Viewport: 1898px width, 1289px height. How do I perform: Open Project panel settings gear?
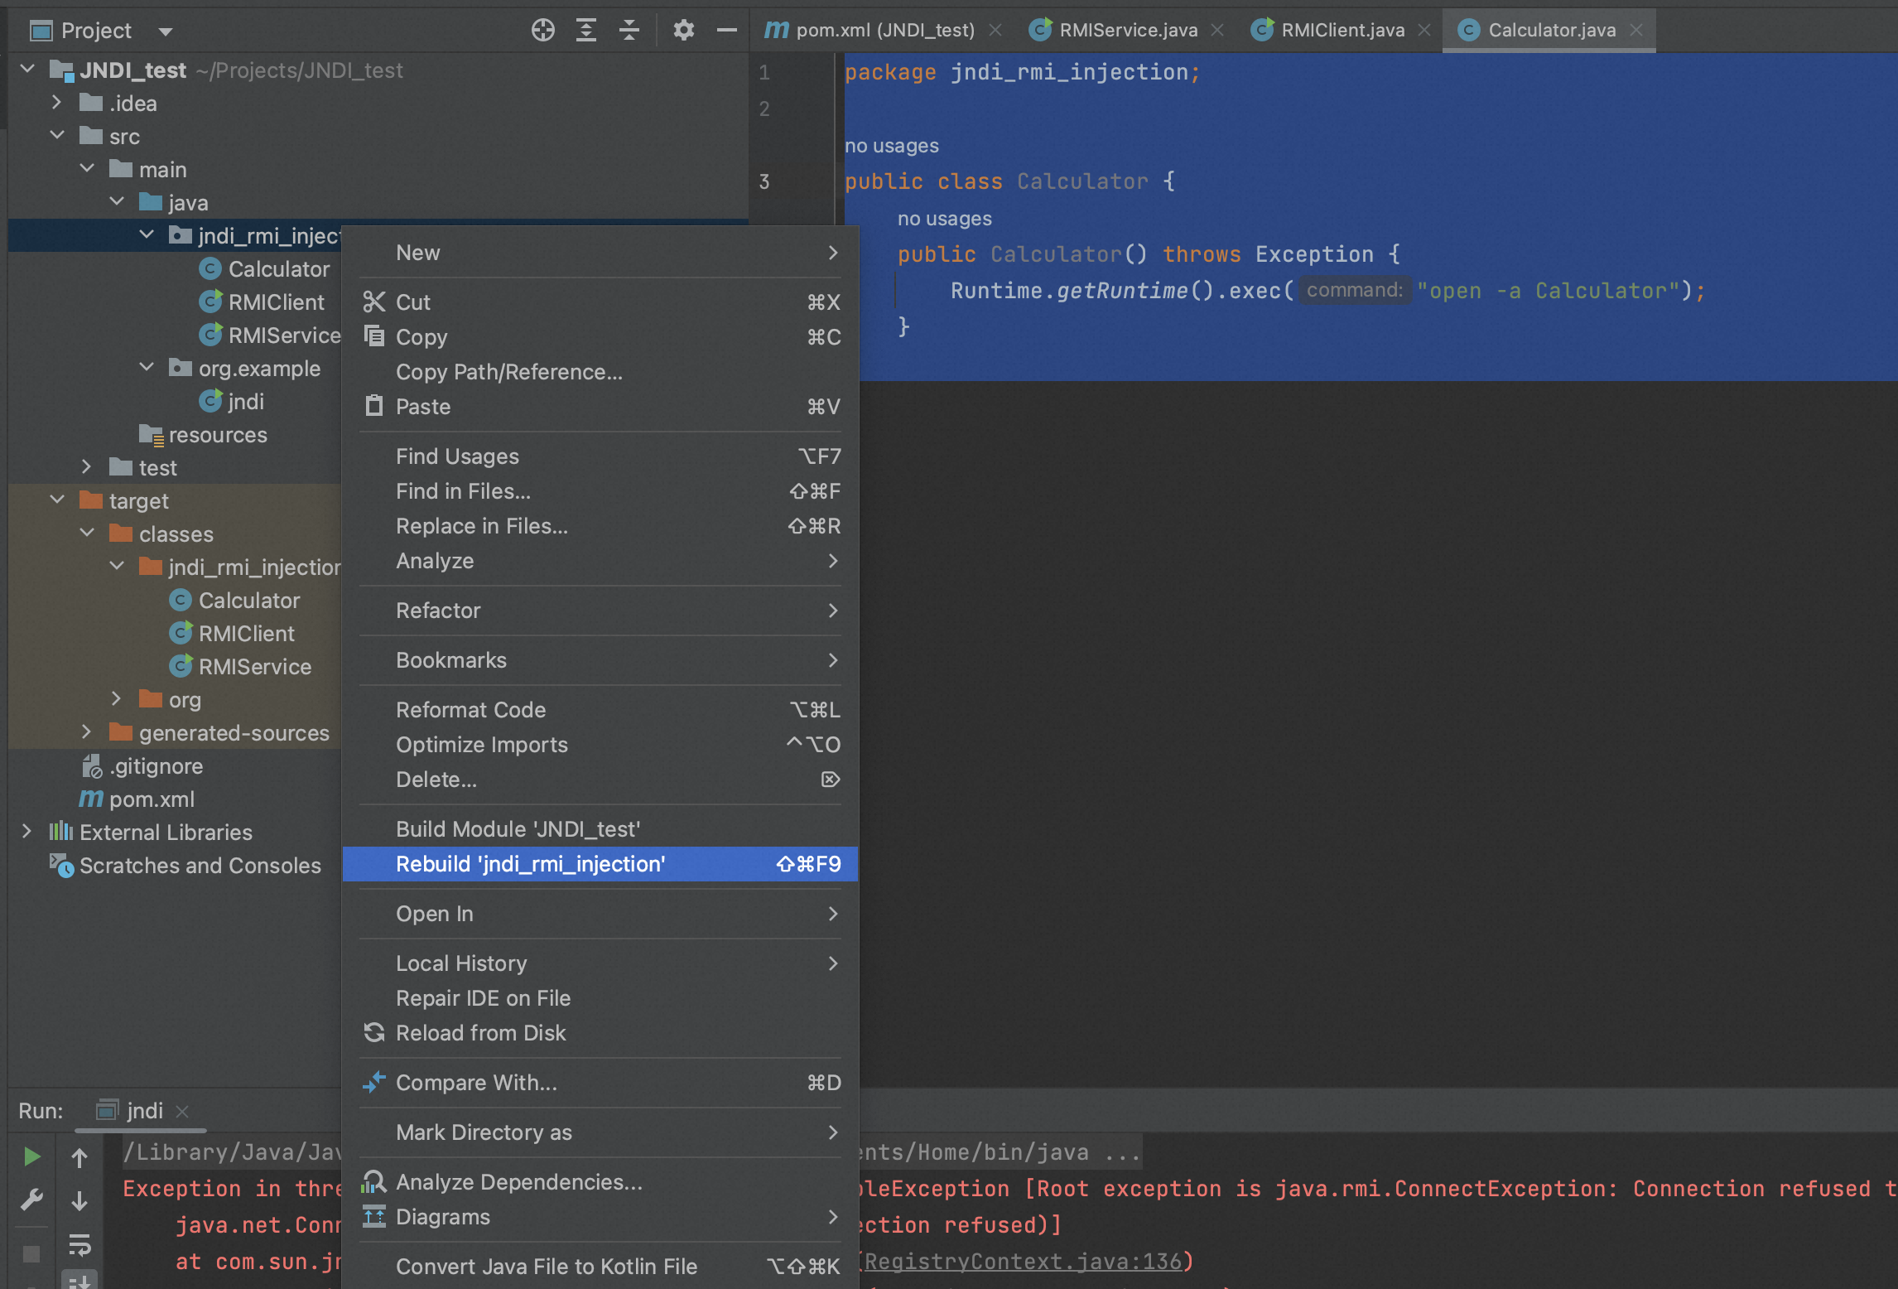[x=683, y=31]
